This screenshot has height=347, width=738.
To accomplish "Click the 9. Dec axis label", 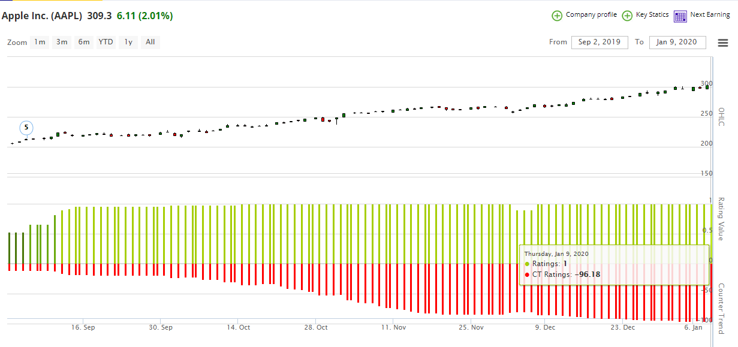I will point(546,328).
